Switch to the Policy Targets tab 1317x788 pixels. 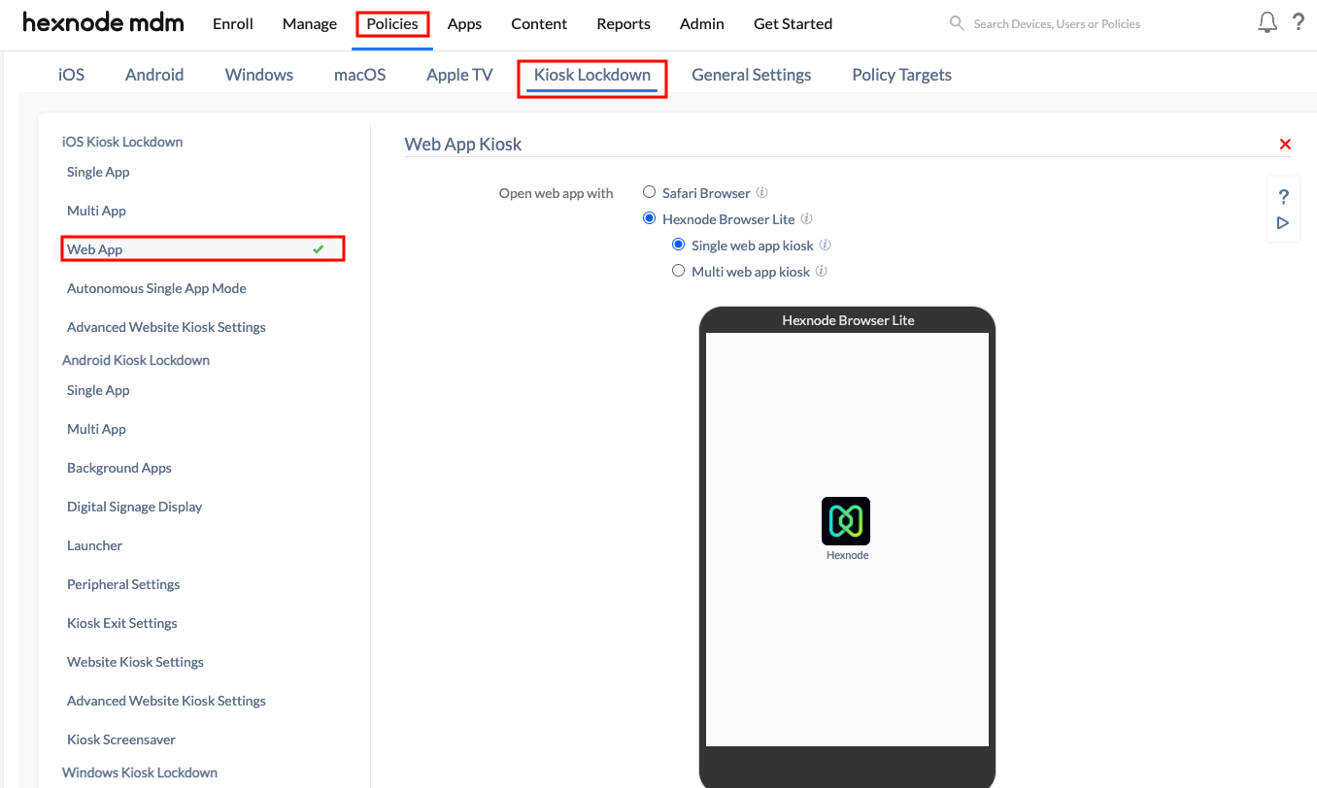coord(901,75)
